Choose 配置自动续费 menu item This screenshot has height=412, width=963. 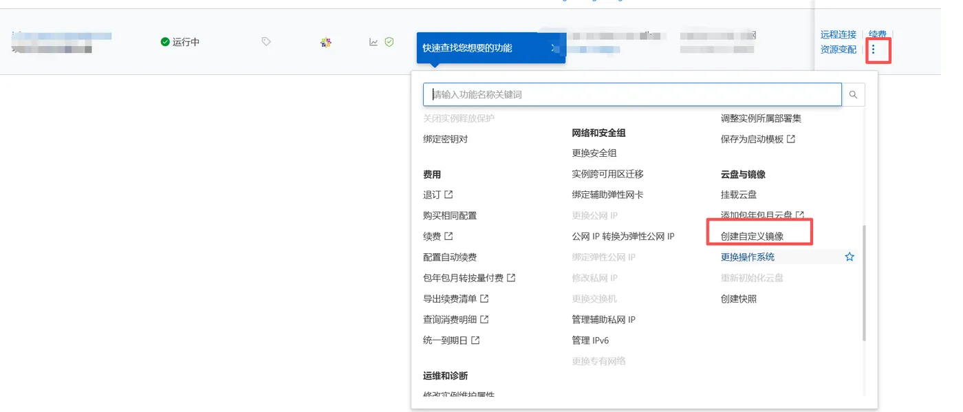(x=450, y=257)
